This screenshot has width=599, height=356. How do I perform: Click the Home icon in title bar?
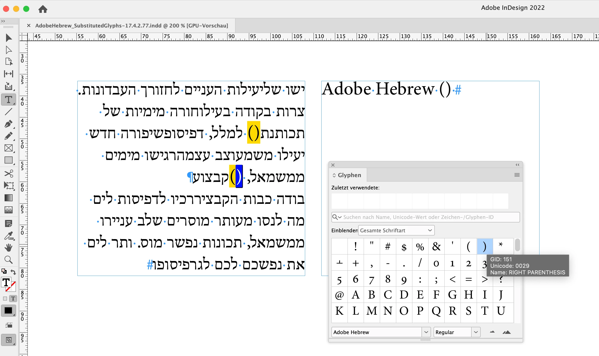coord(43,9)
